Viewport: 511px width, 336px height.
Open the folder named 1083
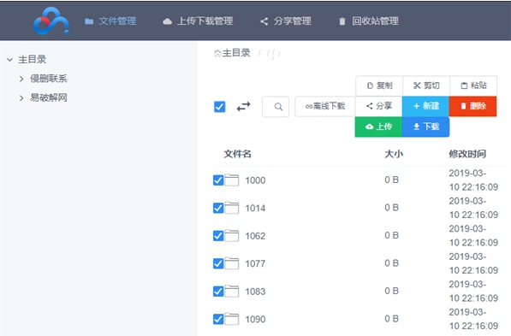[x=255, y=292]
